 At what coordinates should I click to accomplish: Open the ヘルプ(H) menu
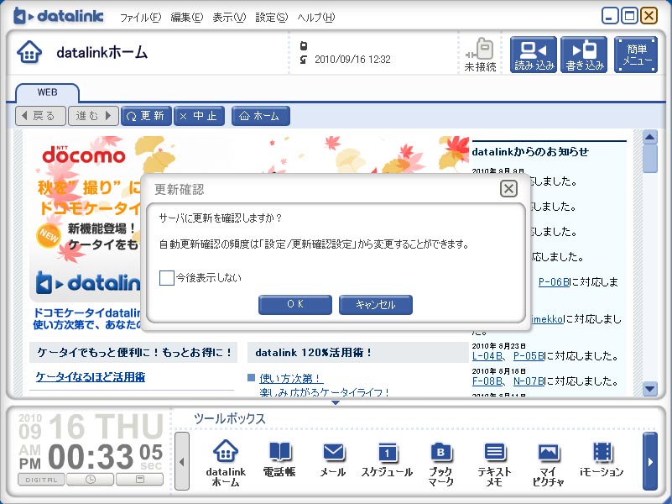(315, 18)
